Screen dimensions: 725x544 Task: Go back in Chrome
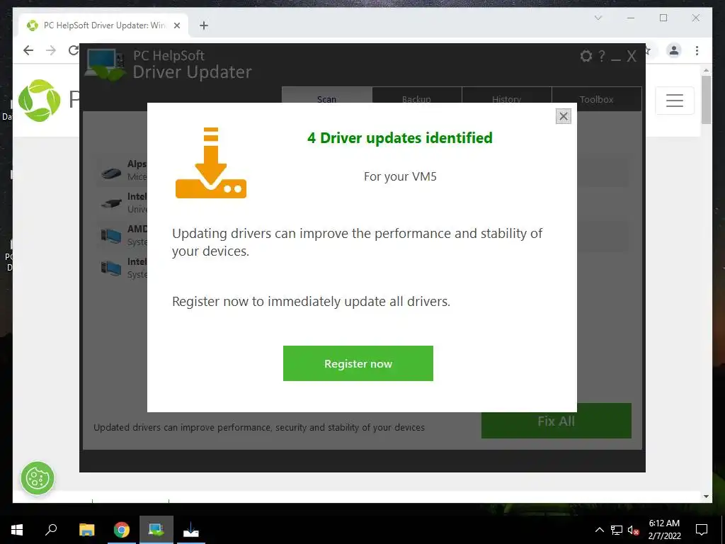28,50
